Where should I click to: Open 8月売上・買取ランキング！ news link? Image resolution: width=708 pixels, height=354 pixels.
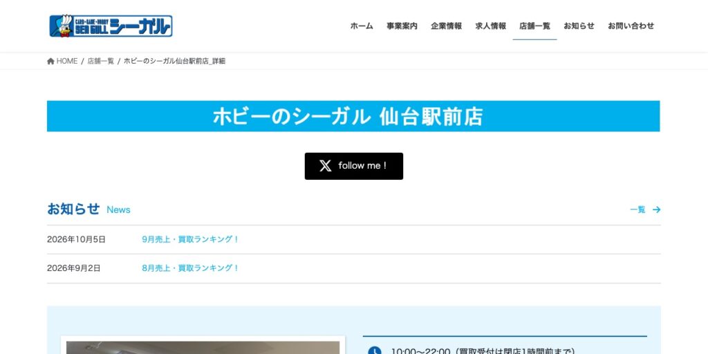click(190, 268)
